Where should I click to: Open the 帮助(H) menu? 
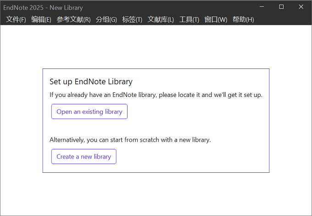point(243,19)
